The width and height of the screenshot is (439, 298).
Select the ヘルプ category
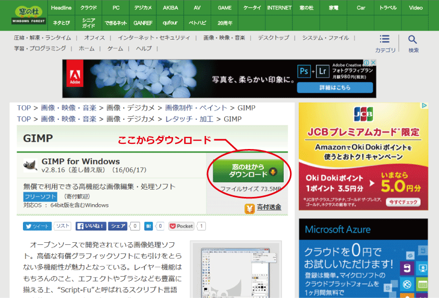pyautogui.click(x=143, y=48)
